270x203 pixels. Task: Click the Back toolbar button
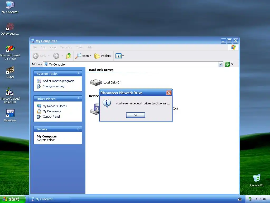pos(39,56)
